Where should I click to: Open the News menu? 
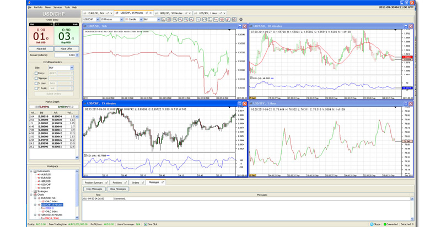click(48, 7)
